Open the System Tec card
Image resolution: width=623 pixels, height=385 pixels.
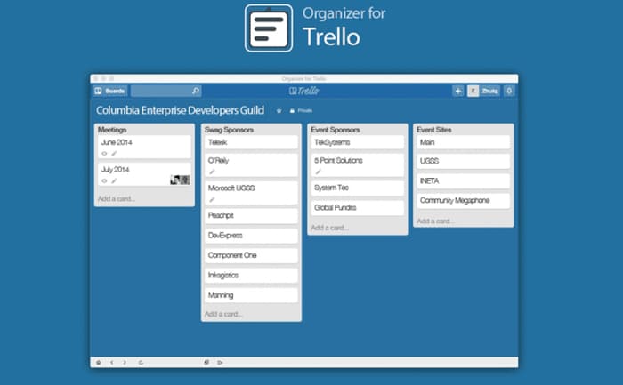[358, 188]
